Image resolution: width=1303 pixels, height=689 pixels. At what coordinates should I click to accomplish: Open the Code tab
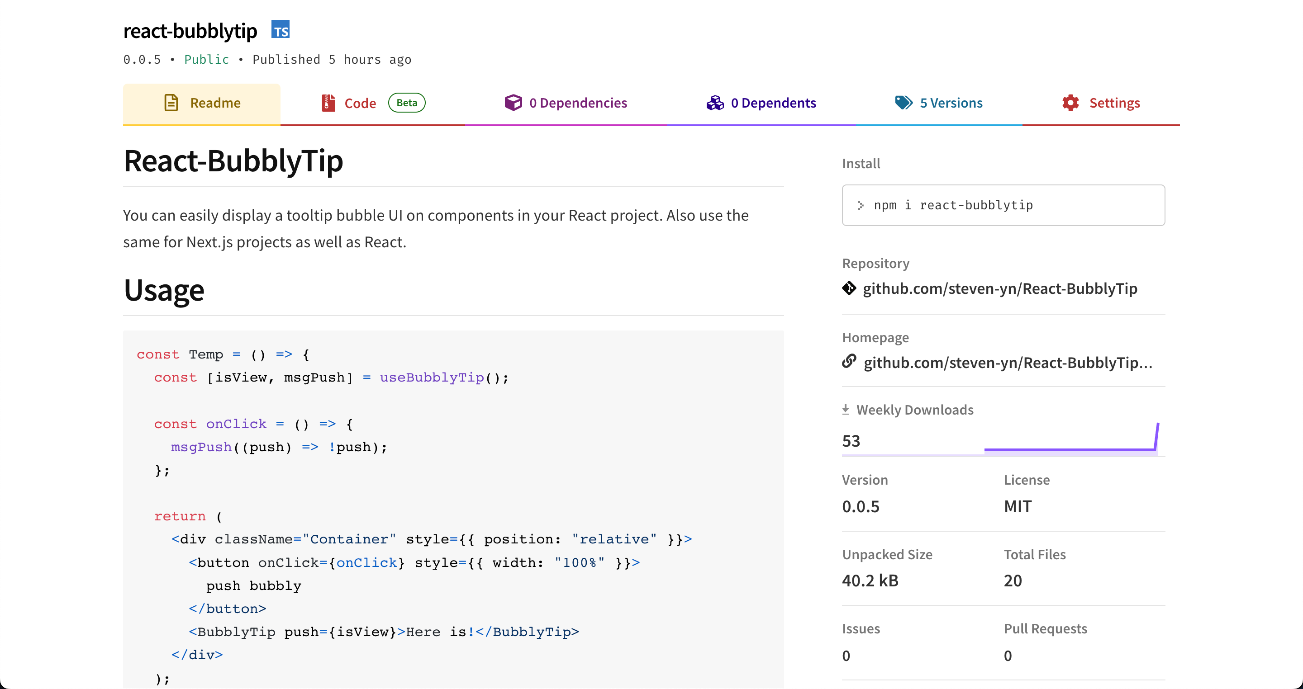[x=360, y=103]
